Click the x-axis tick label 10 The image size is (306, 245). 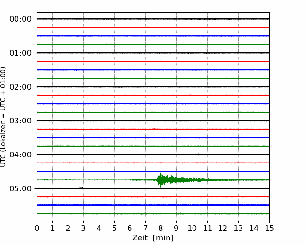click(192, 228)
